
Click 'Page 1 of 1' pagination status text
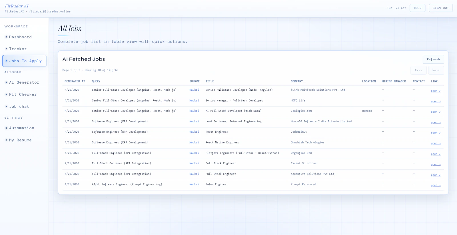71,70
